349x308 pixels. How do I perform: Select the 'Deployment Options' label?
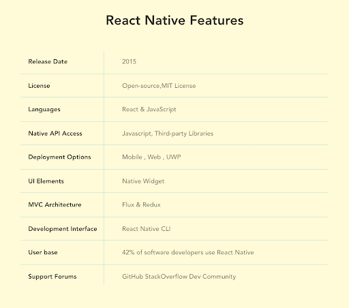click(59, 157)
